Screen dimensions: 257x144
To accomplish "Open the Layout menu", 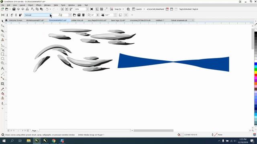I will click(x=22, y=5).
